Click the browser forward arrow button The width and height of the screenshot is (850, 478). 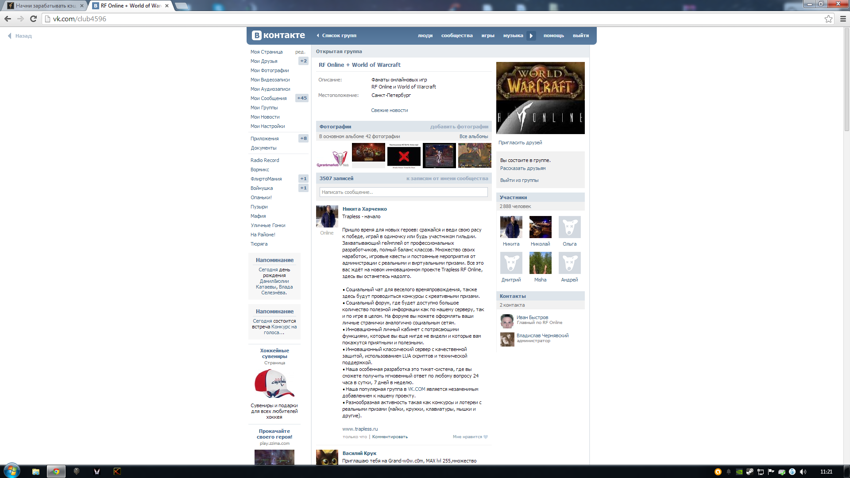pos(20,19)
